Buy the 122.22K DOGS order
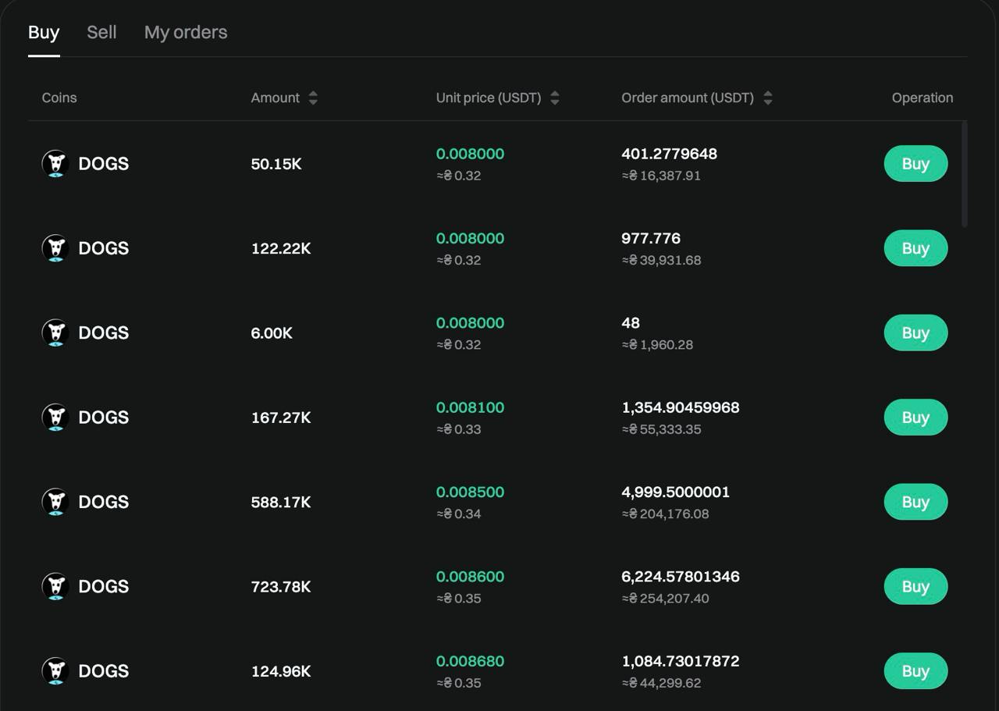Screen dimensions: 999x711 (915, 248)
